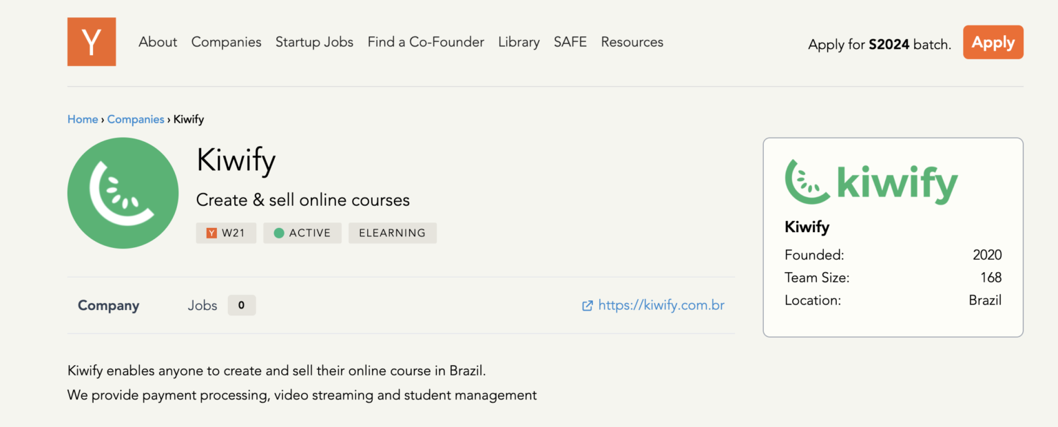This screenshot has height=427, width=1058.
Task: Open the SAFE nav link
Action: click(570, 42)
